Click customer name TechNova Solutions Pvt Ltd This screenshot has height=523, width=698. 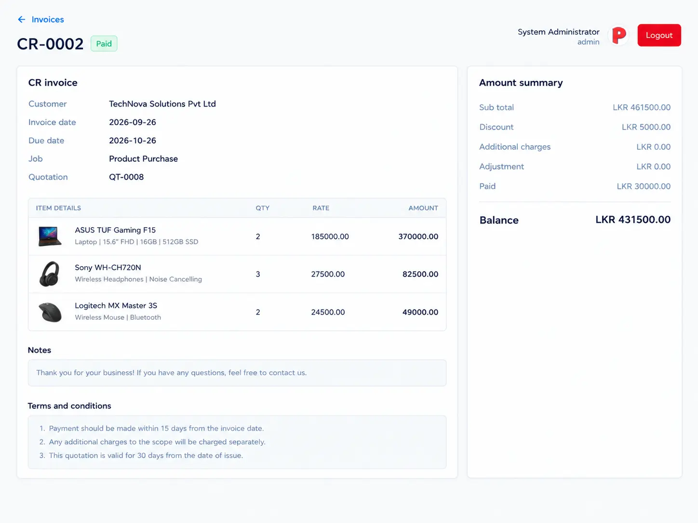162,104
